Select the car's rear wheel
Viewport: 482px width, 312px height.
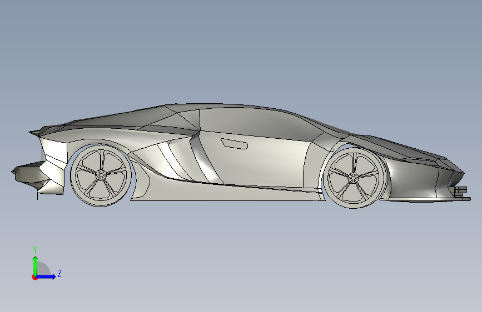coord(101,175)
